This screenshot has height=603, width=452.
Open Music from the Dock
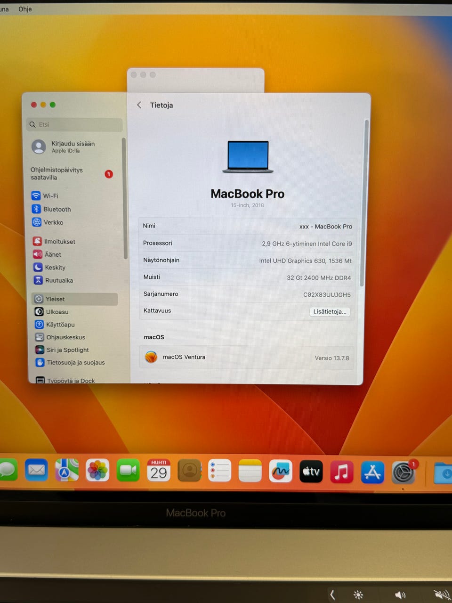pos(342,472)
